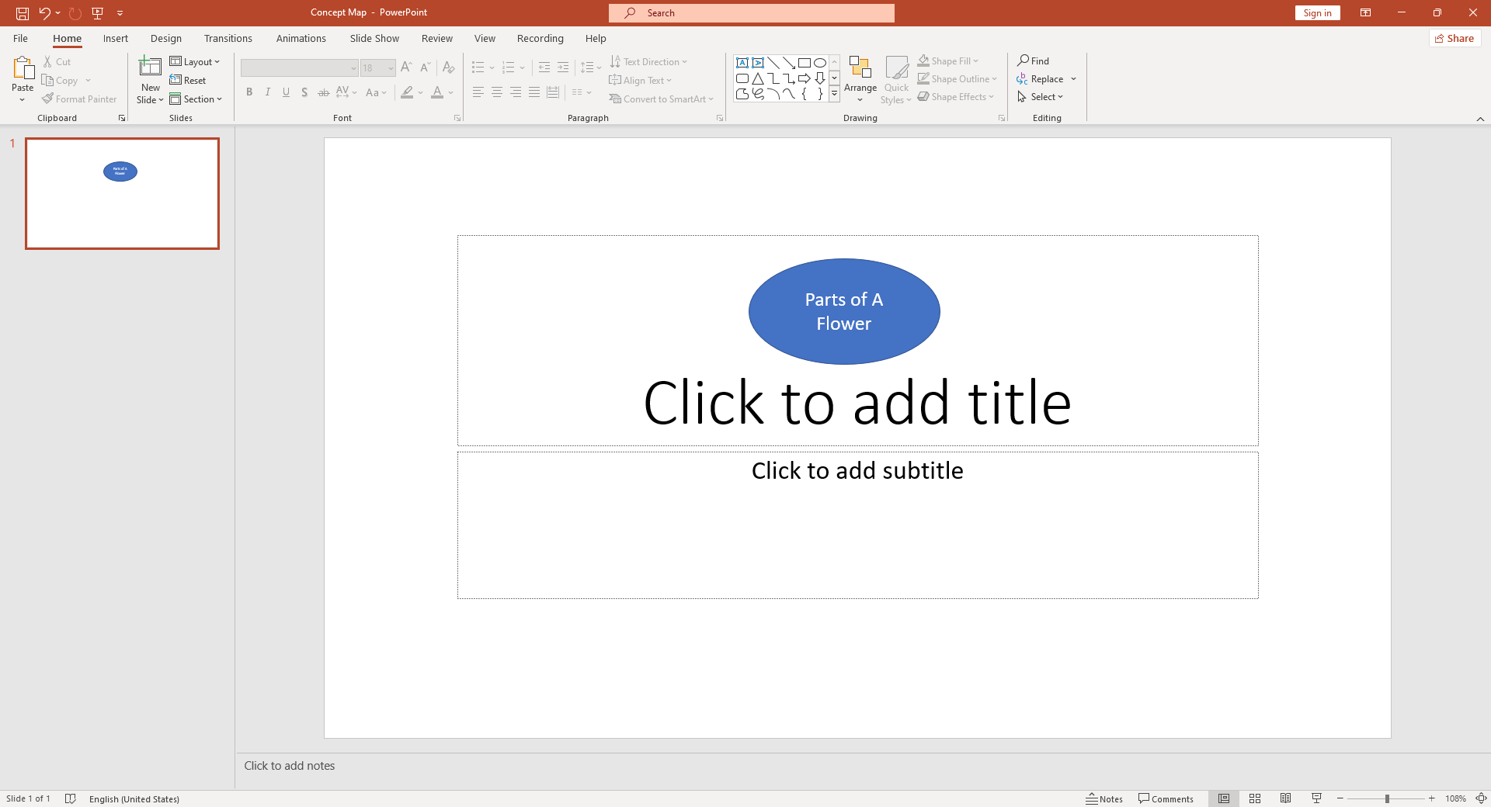Switch to Reading View
1491x807 pixels.
1286,798
